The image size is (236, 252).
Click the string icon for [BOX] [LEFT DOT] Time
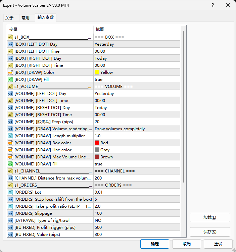10,51
